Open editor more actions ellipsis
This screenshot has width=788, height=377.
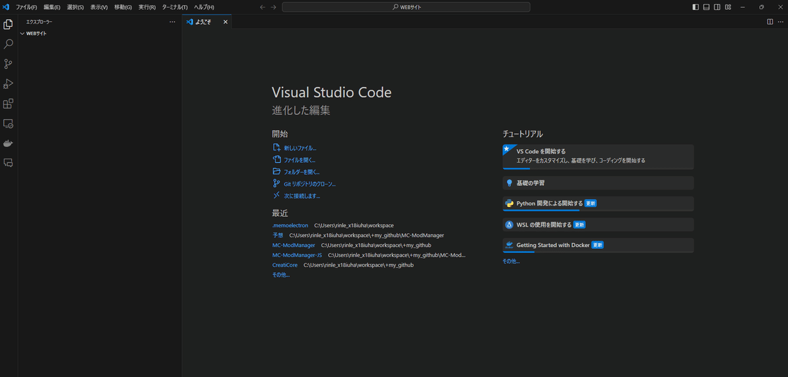coord(780,22)
